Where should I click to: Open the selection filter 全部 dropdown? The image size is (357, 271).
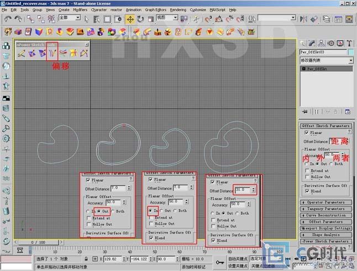coord(70,18)
